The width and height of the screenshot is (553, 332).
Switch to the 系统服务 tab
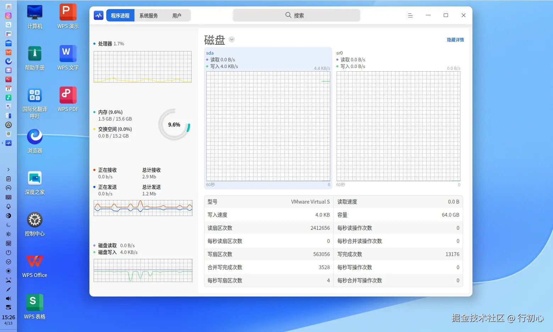click(x=149, y=16)
